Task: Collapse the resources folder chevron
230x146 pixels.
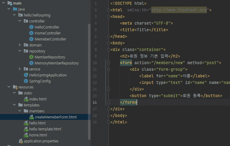Action: pos(9,87)
